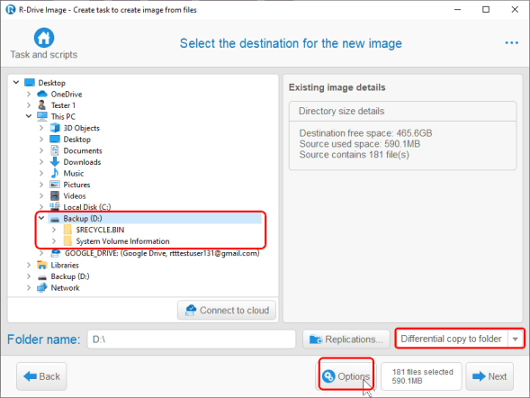This screenshot has width=530, height=398.
Task: Click the OneDrive cloud icon
Action: coord(42,94)
